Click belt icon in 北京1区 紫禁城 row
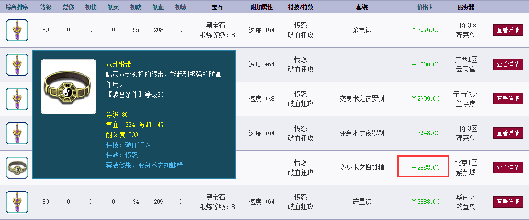 (17, 167)
